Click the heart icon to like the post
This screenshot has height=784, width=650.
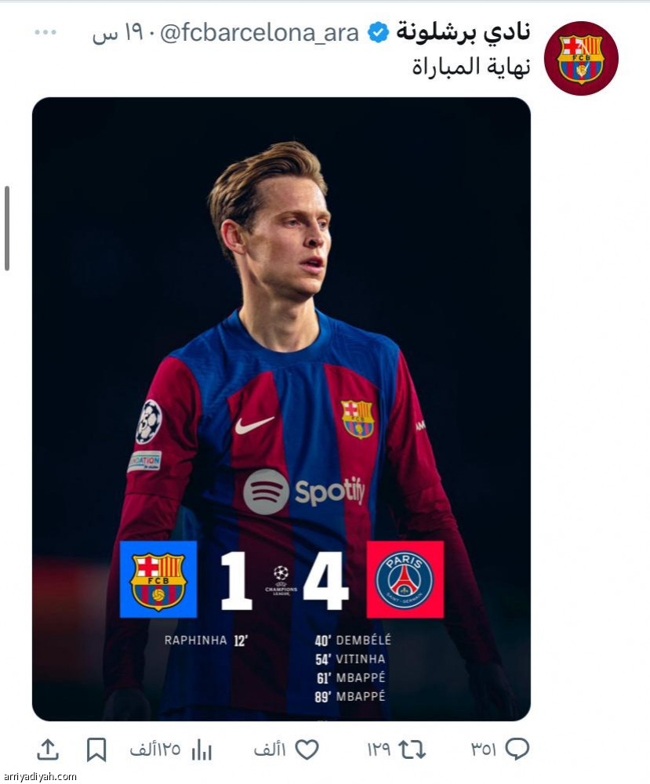click(304, 749)
